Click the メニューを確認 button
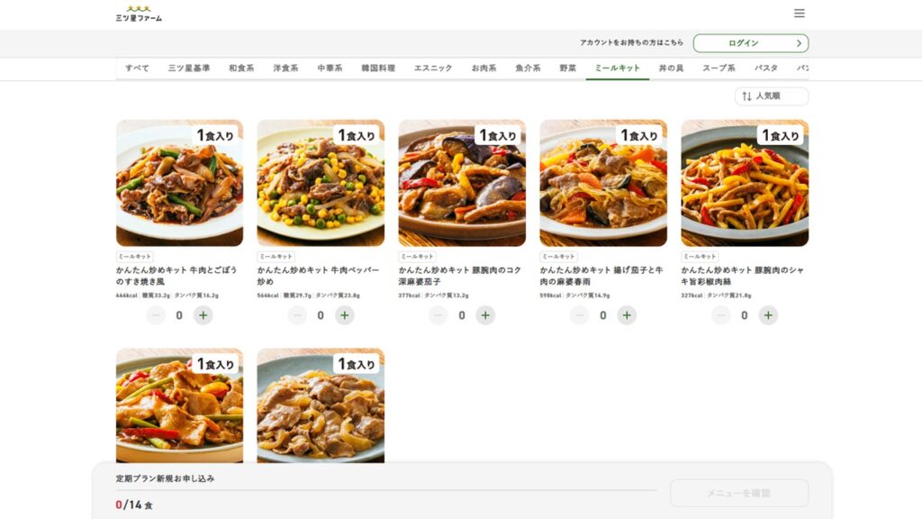The width and height of the screenshot is (922, 519). [x=738, y=493]
